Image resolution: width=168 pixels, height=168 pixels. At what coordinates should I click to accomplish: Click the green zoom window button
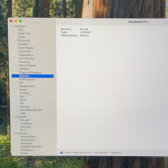21,21
